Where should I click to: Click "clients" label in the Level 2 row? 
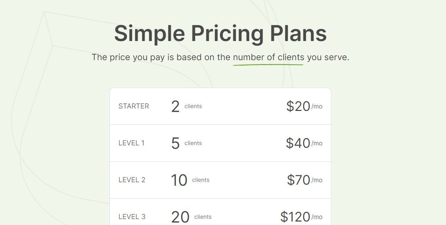[201, 180]
